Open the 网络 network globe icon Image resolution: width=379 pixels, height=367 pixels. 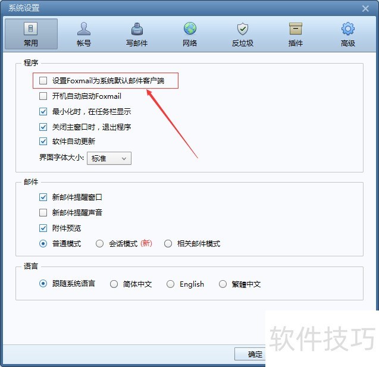click(x=190, y=29)
